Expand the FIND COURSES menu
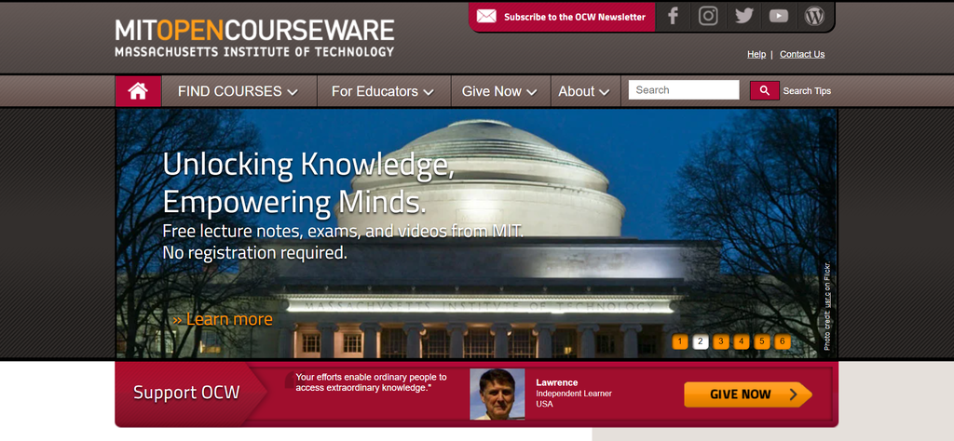 pyautogui.click(x=238, y=91)
